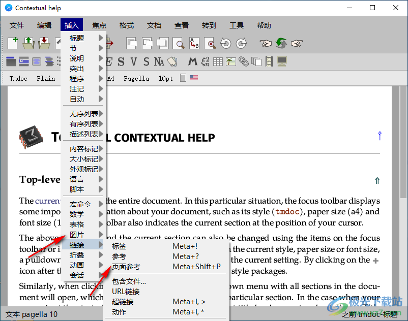
Task: Insert image via palm tree icon
Action: pos(231,62)
